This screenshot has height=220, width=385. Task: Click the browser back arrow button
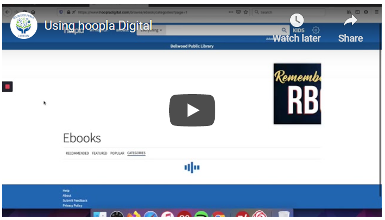[x=8, y=12]
